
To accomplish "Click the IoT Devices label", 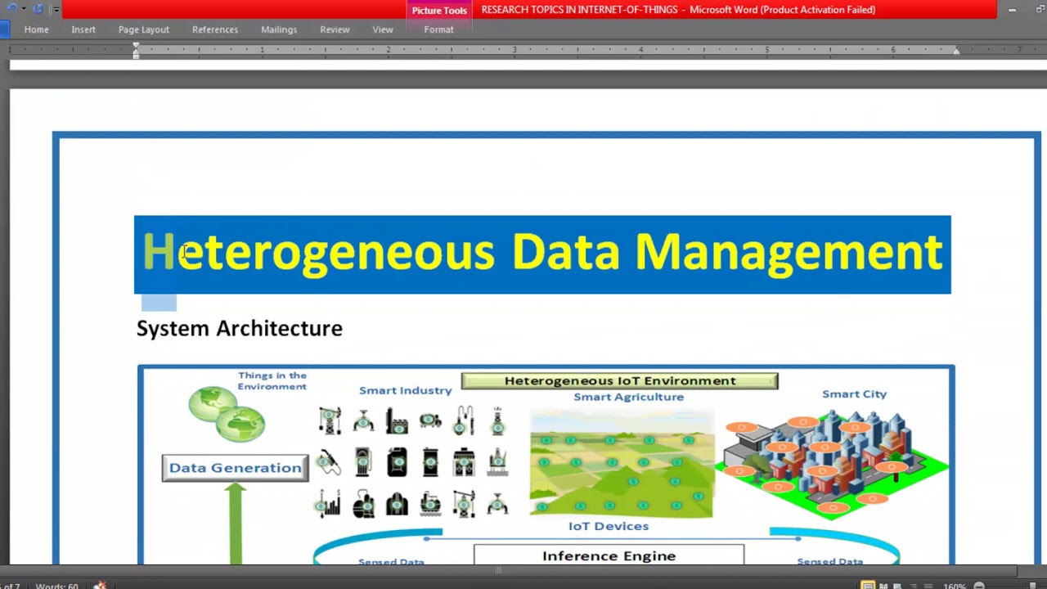I will pos(609,526).
